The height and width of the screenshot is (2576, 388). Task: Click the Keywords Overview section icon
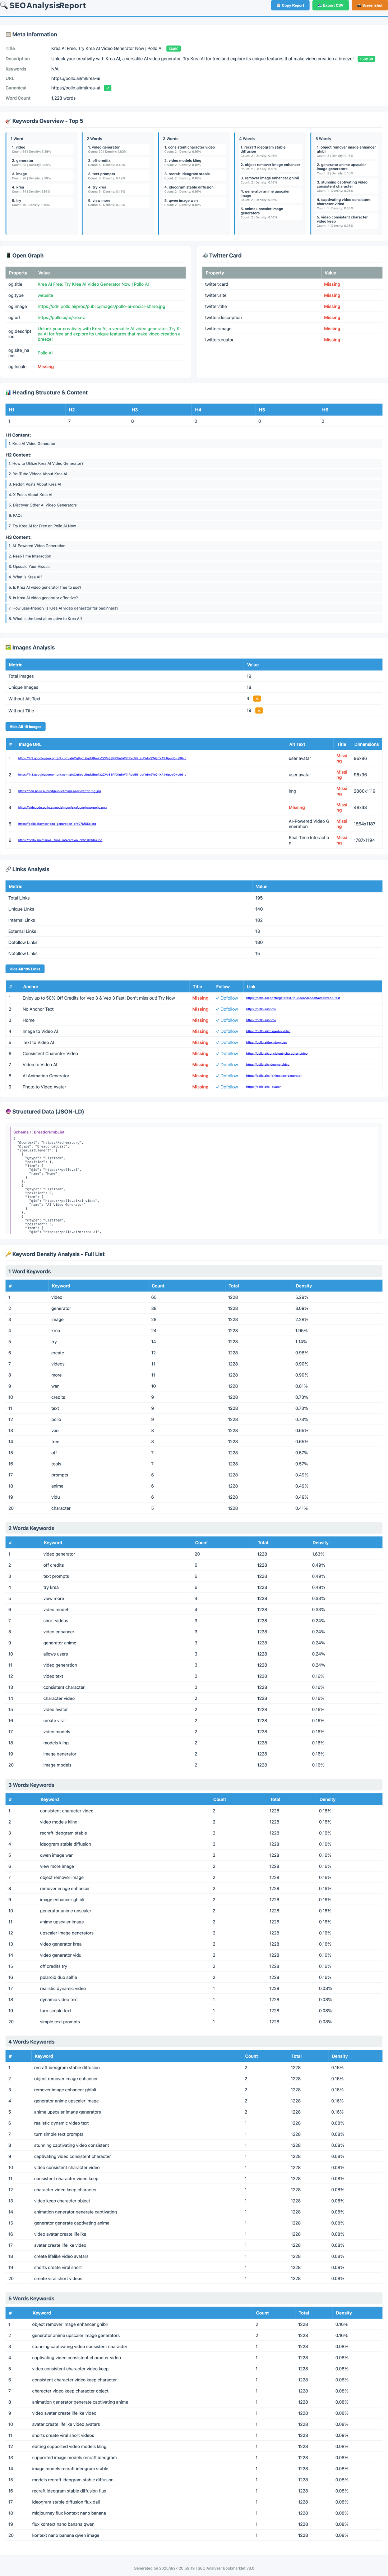tap(8, 121)
